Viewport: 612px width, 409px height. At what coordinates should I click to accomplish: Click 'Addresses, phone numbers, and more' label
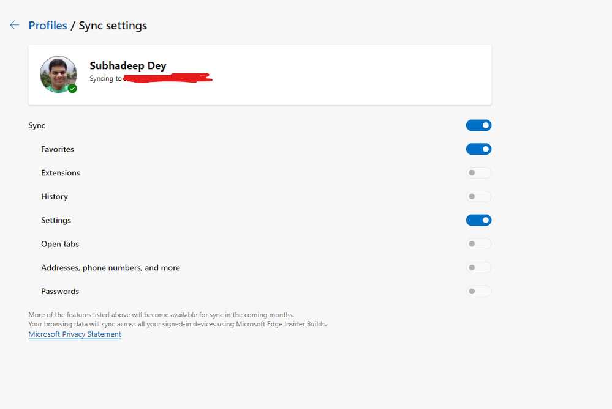(x=110, y=268)
